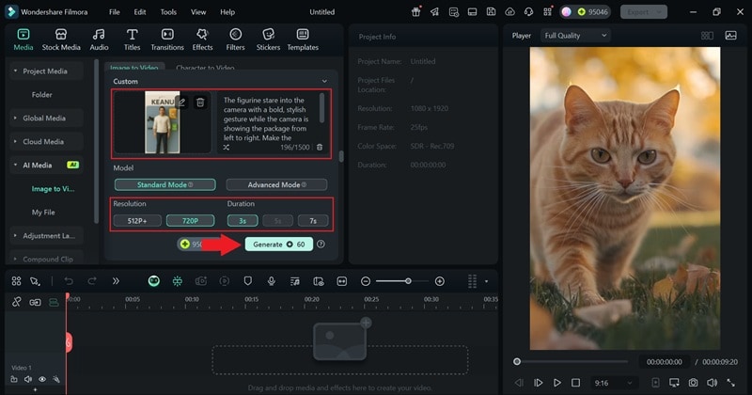The height and width of the screenshot is (395, 752).
Task: Open the Transitions tab
Action: click(167, 39)
